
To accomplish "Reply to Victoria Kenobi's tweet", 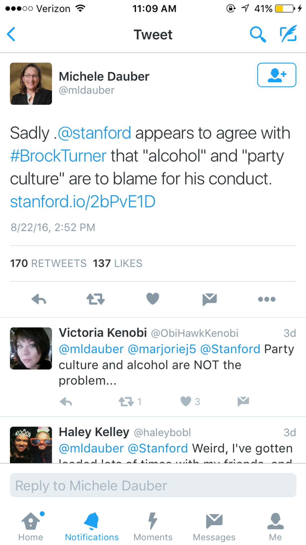I will pyautogui.click(x=66, y=401).
